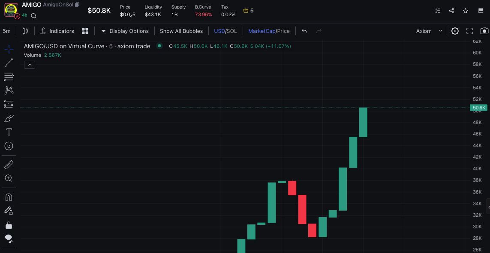The image size is (490, 253).
Task: Open chart settings gear
Action: click(455, 31)
